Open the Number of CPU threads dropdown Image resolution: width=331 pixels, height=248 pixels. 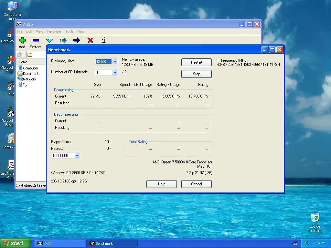pos(115,73)
